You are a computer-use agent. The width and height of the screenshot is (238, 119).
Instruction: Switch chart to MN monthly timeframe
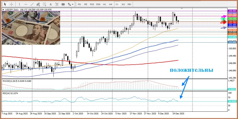pos(129,4)
